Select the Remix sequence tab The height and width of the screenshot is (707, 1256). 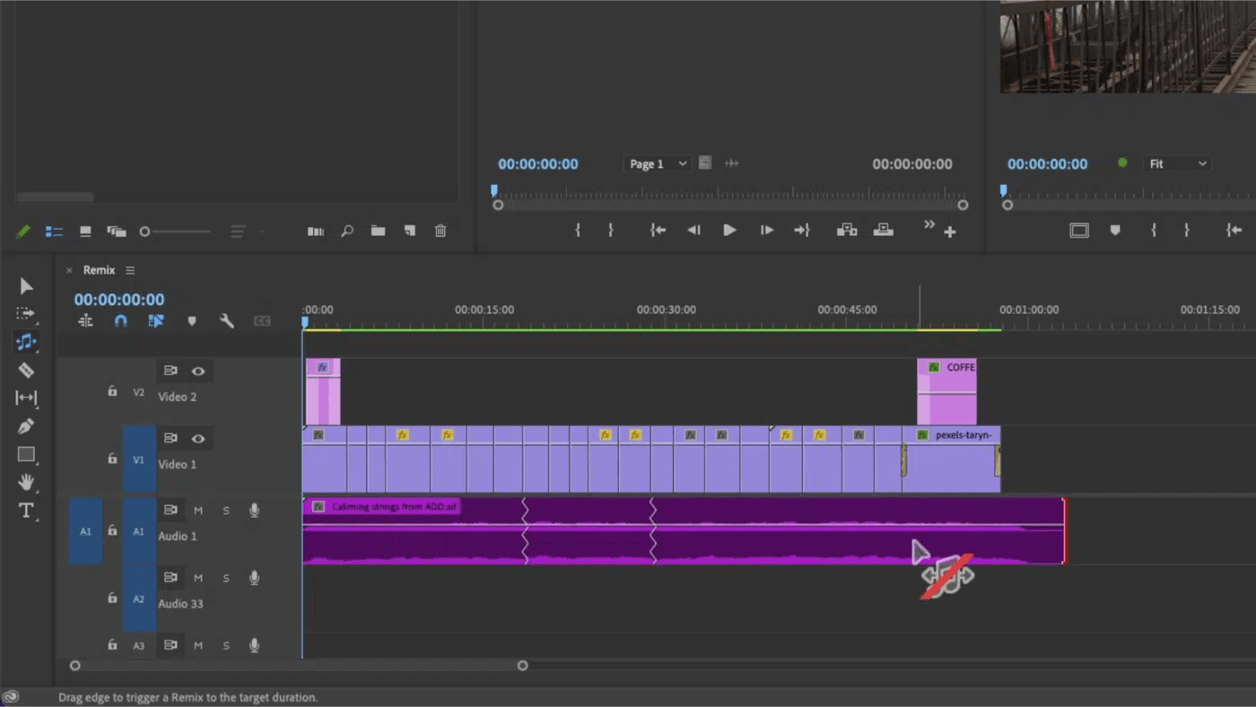(99, 269)
